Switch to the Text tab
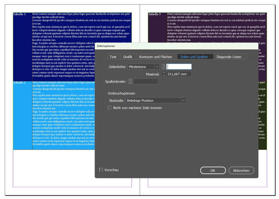This screenshot has width=279, height=199. click(x=113, y=57)
